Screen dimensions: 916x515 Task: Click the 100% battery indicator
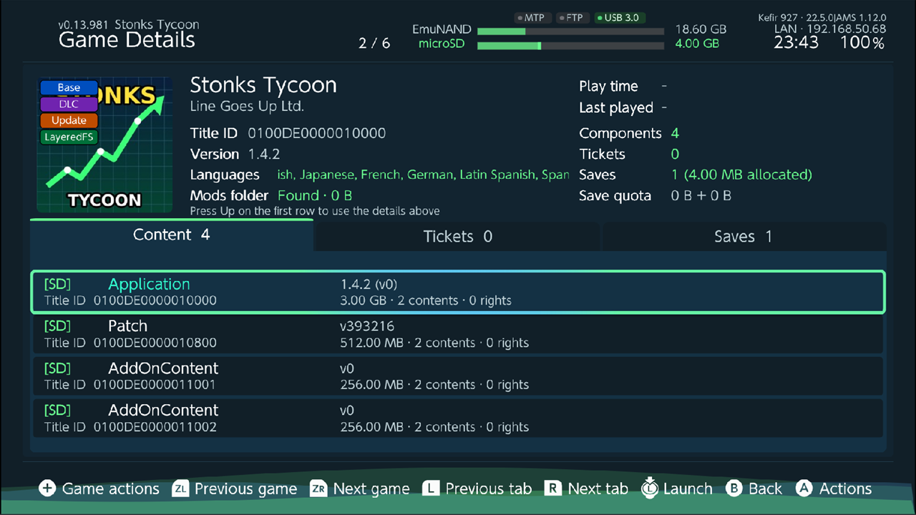[862, 43]
